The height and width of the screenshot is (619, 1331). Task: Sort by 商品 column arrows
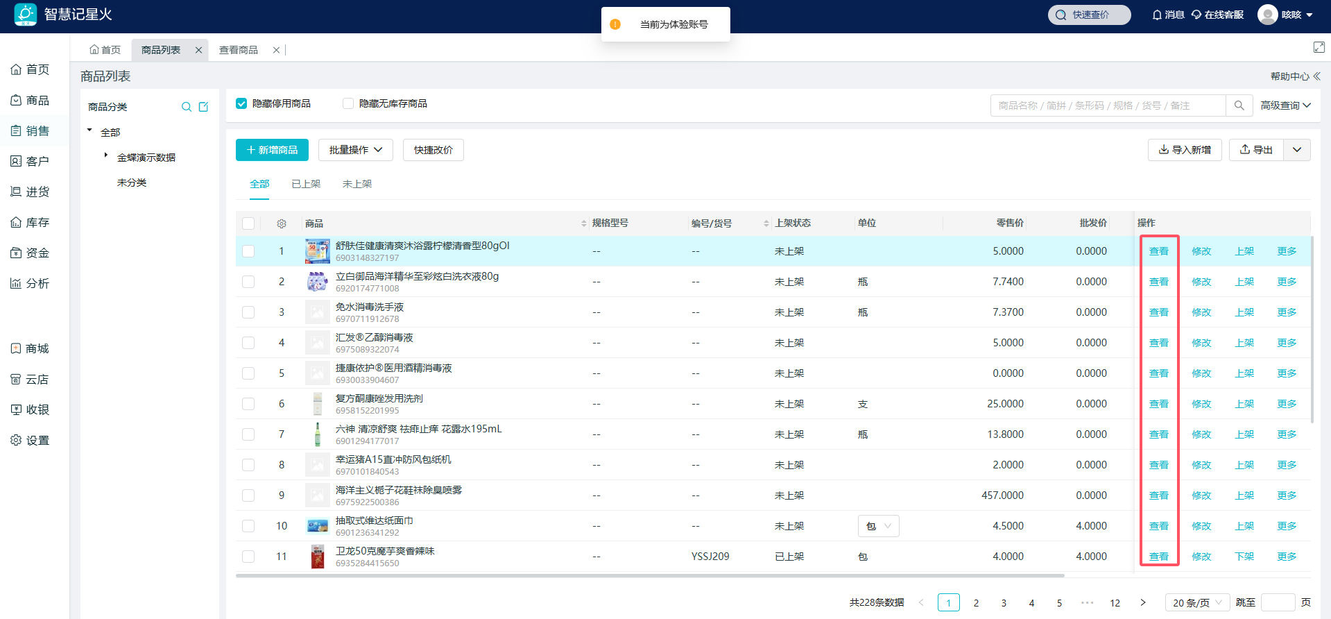[583, 223]
